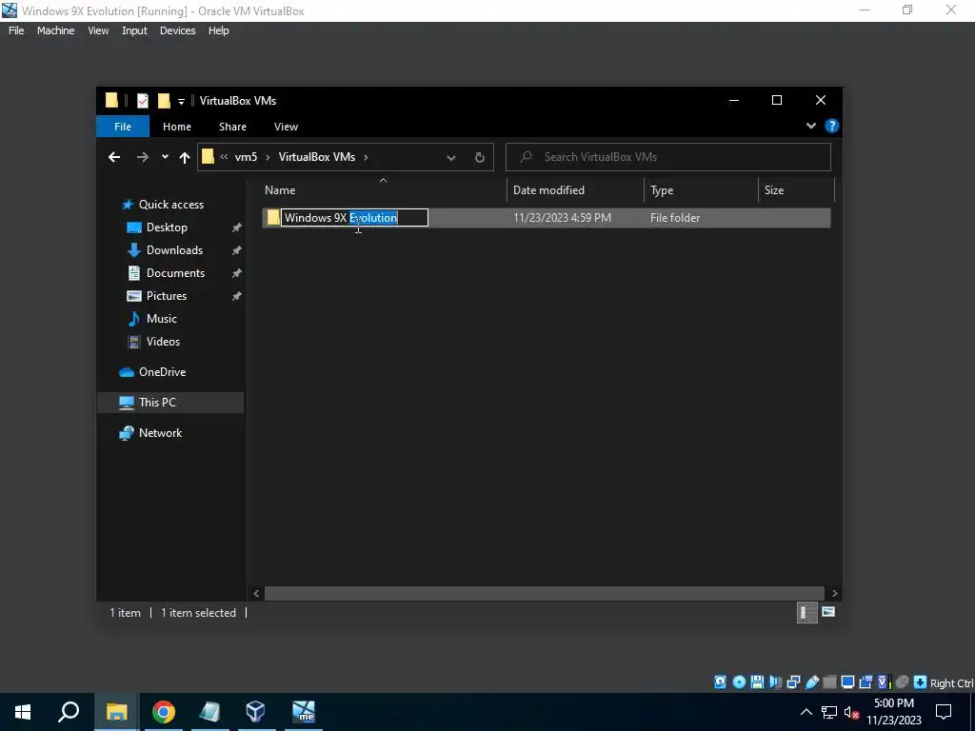Open the Input menu in VirtualBox

(134, 30)
